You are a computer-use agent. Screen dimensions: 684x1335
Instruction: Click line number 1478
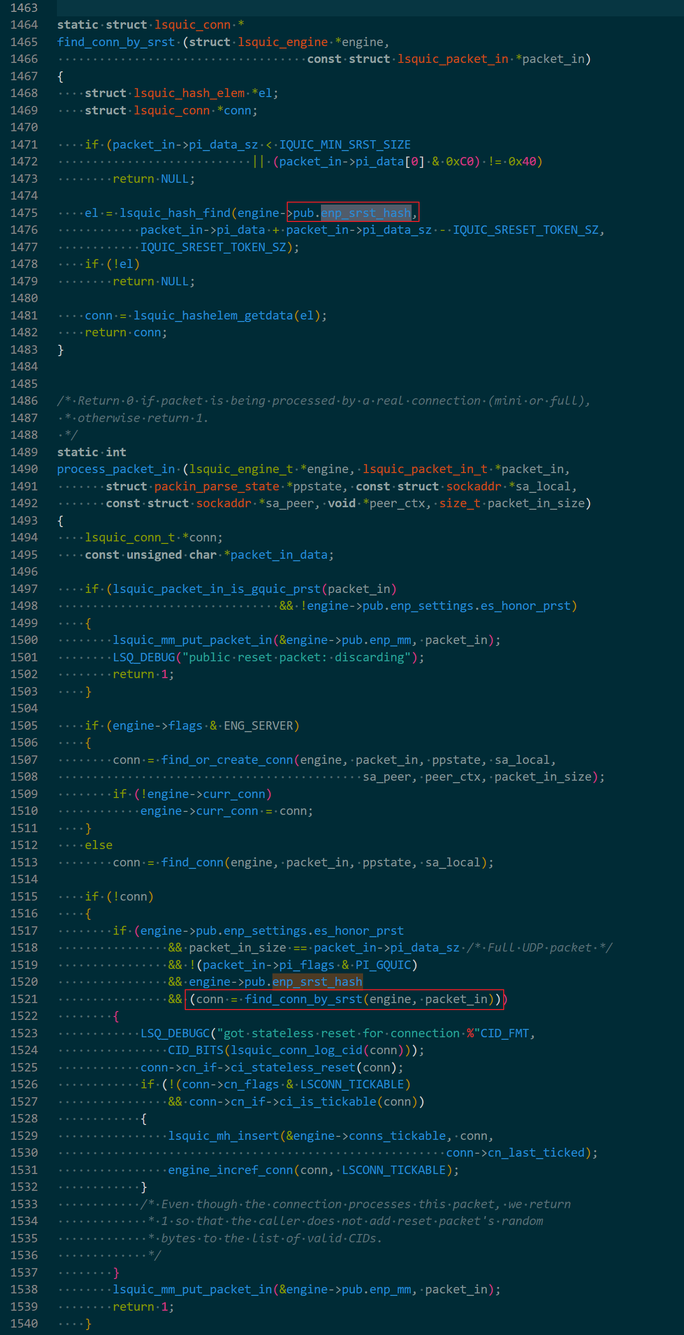[24, 264]
